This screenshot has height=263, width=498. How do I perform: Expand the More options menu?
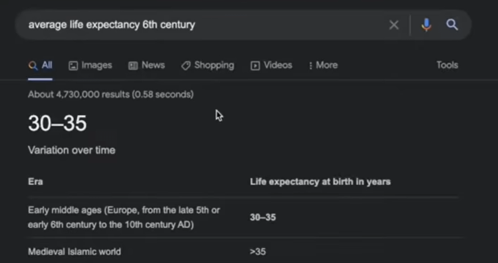pos(323,65)
